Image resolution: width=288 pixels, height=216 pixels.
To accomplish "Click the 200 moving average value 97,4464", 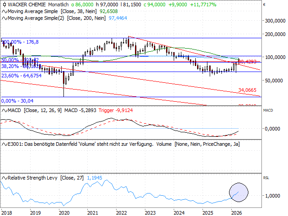I will coord(118,18).
